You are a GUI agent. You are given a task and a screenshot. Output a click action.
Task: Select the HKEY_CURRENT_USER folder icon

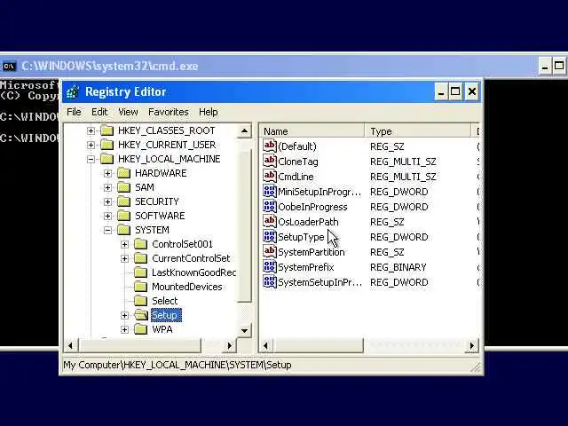(106, 145)
